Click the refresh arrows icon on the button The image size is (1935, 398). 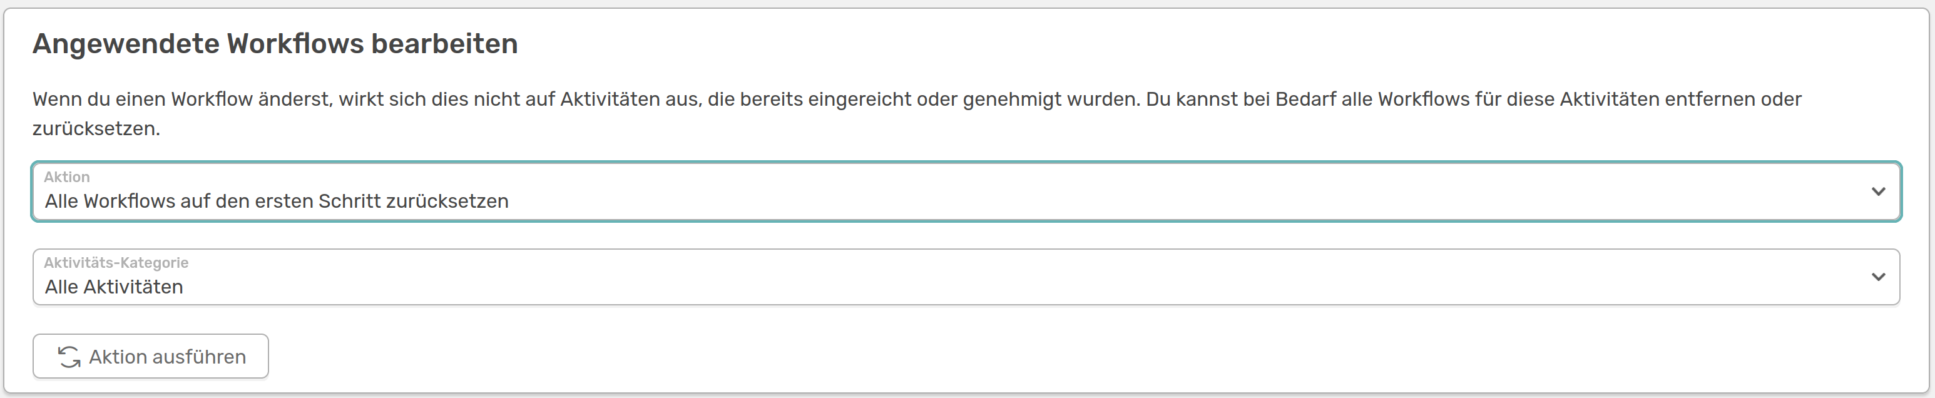pyautogui.click(x=69, y=357)
